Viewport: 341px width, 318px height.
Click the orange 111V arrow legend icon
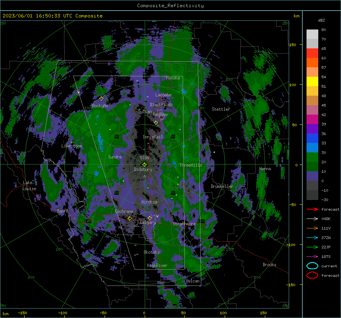coord(312,228)
